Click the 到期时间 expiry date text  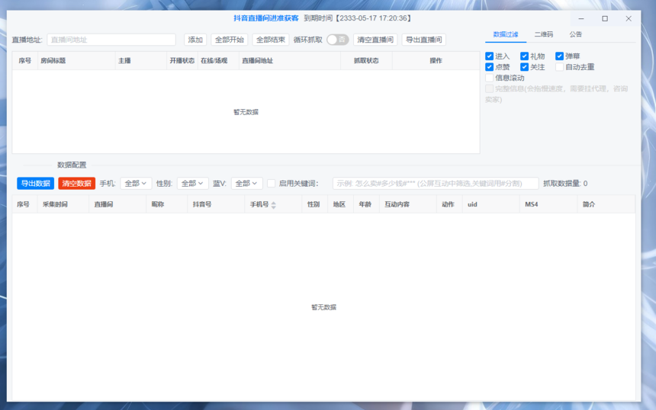point(358,18)
